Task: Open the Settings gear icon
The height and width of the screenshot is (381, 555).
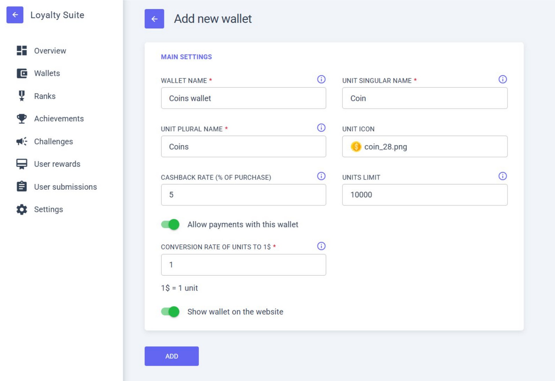Action: pos(22,209)
